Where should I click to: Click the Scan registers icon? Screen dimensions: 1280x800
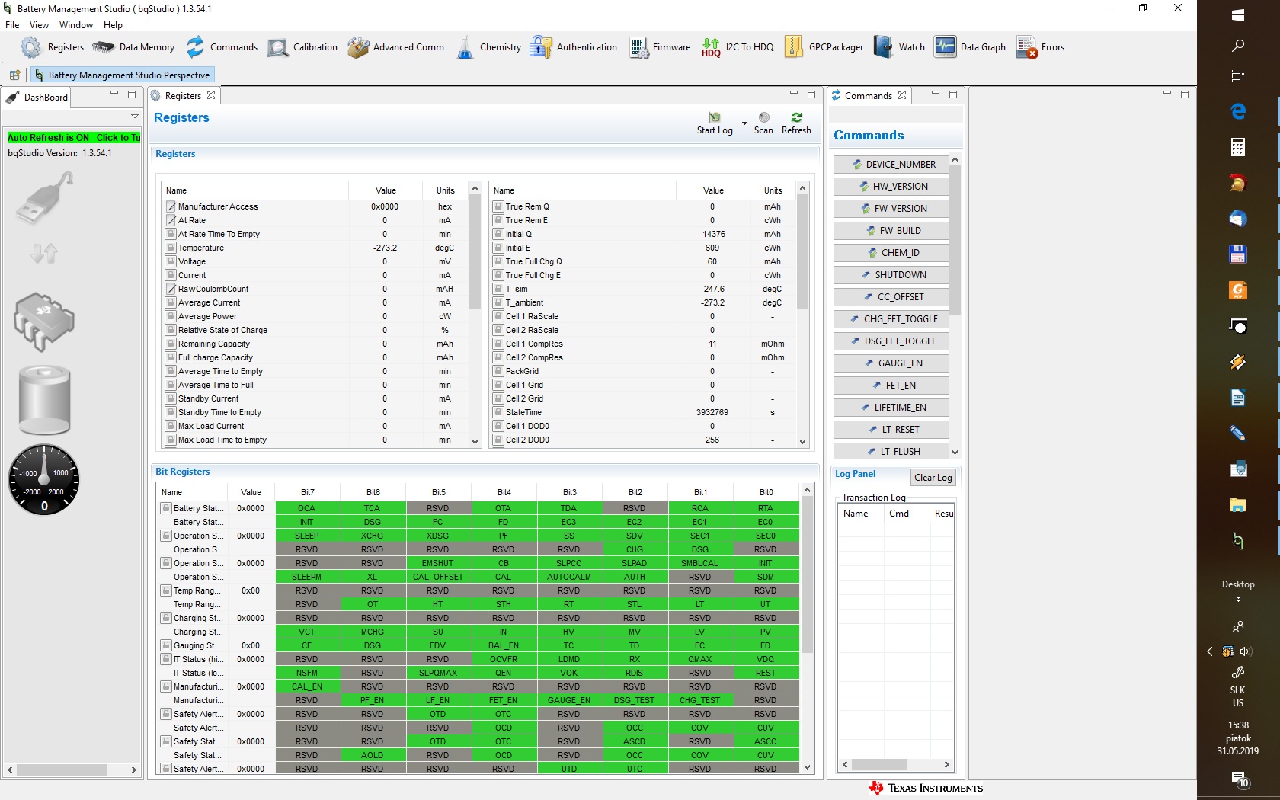(x=763, y=117)
